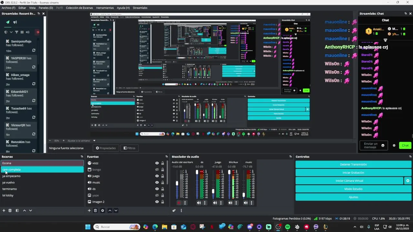The height and width of the screenshot is (232, 413).
Task: Show the bongo source
Action: 157,169
